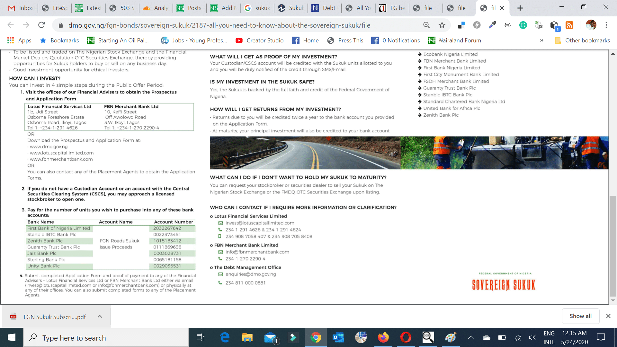The width and height of the screenshot is (617, 347).
Task: Click the address bar URL
Action: click(x=219, y=25)
